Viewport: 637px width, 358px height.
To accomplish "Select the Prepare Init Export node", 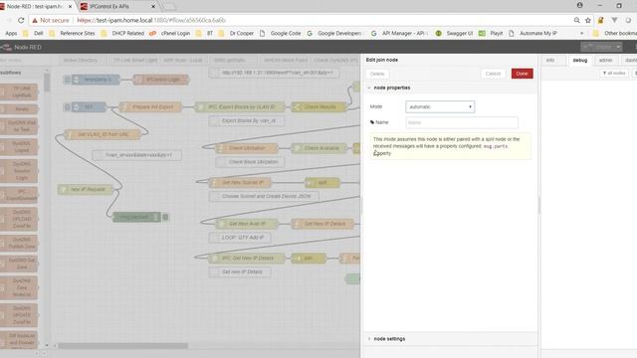I will (x=150, y=106).
